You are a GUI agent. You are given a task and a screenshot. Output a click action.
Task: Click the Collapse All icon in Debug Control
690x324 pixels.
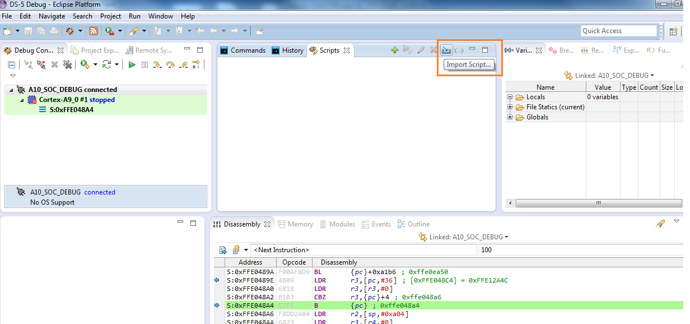(11, 65)
